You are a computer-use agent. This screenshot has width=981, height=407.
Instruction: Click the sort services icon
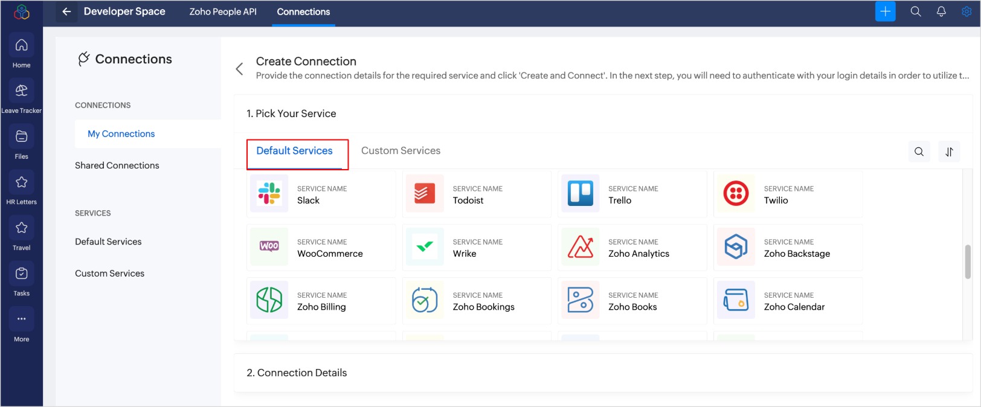click(x=949, y=152)
